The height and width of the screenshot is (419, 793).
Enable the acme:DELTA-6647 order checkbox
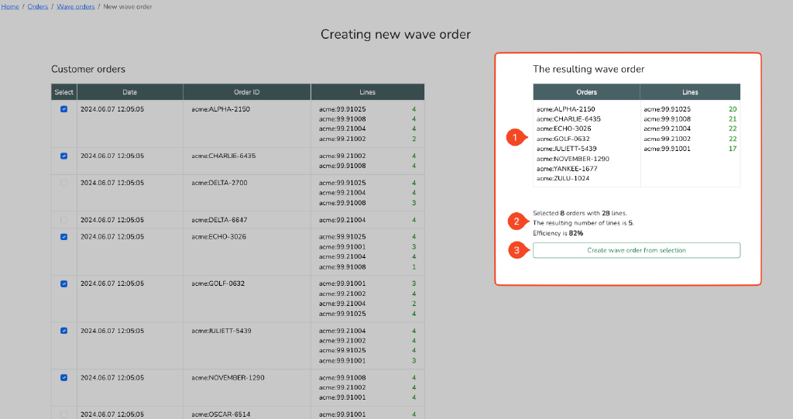coord(64,220)
